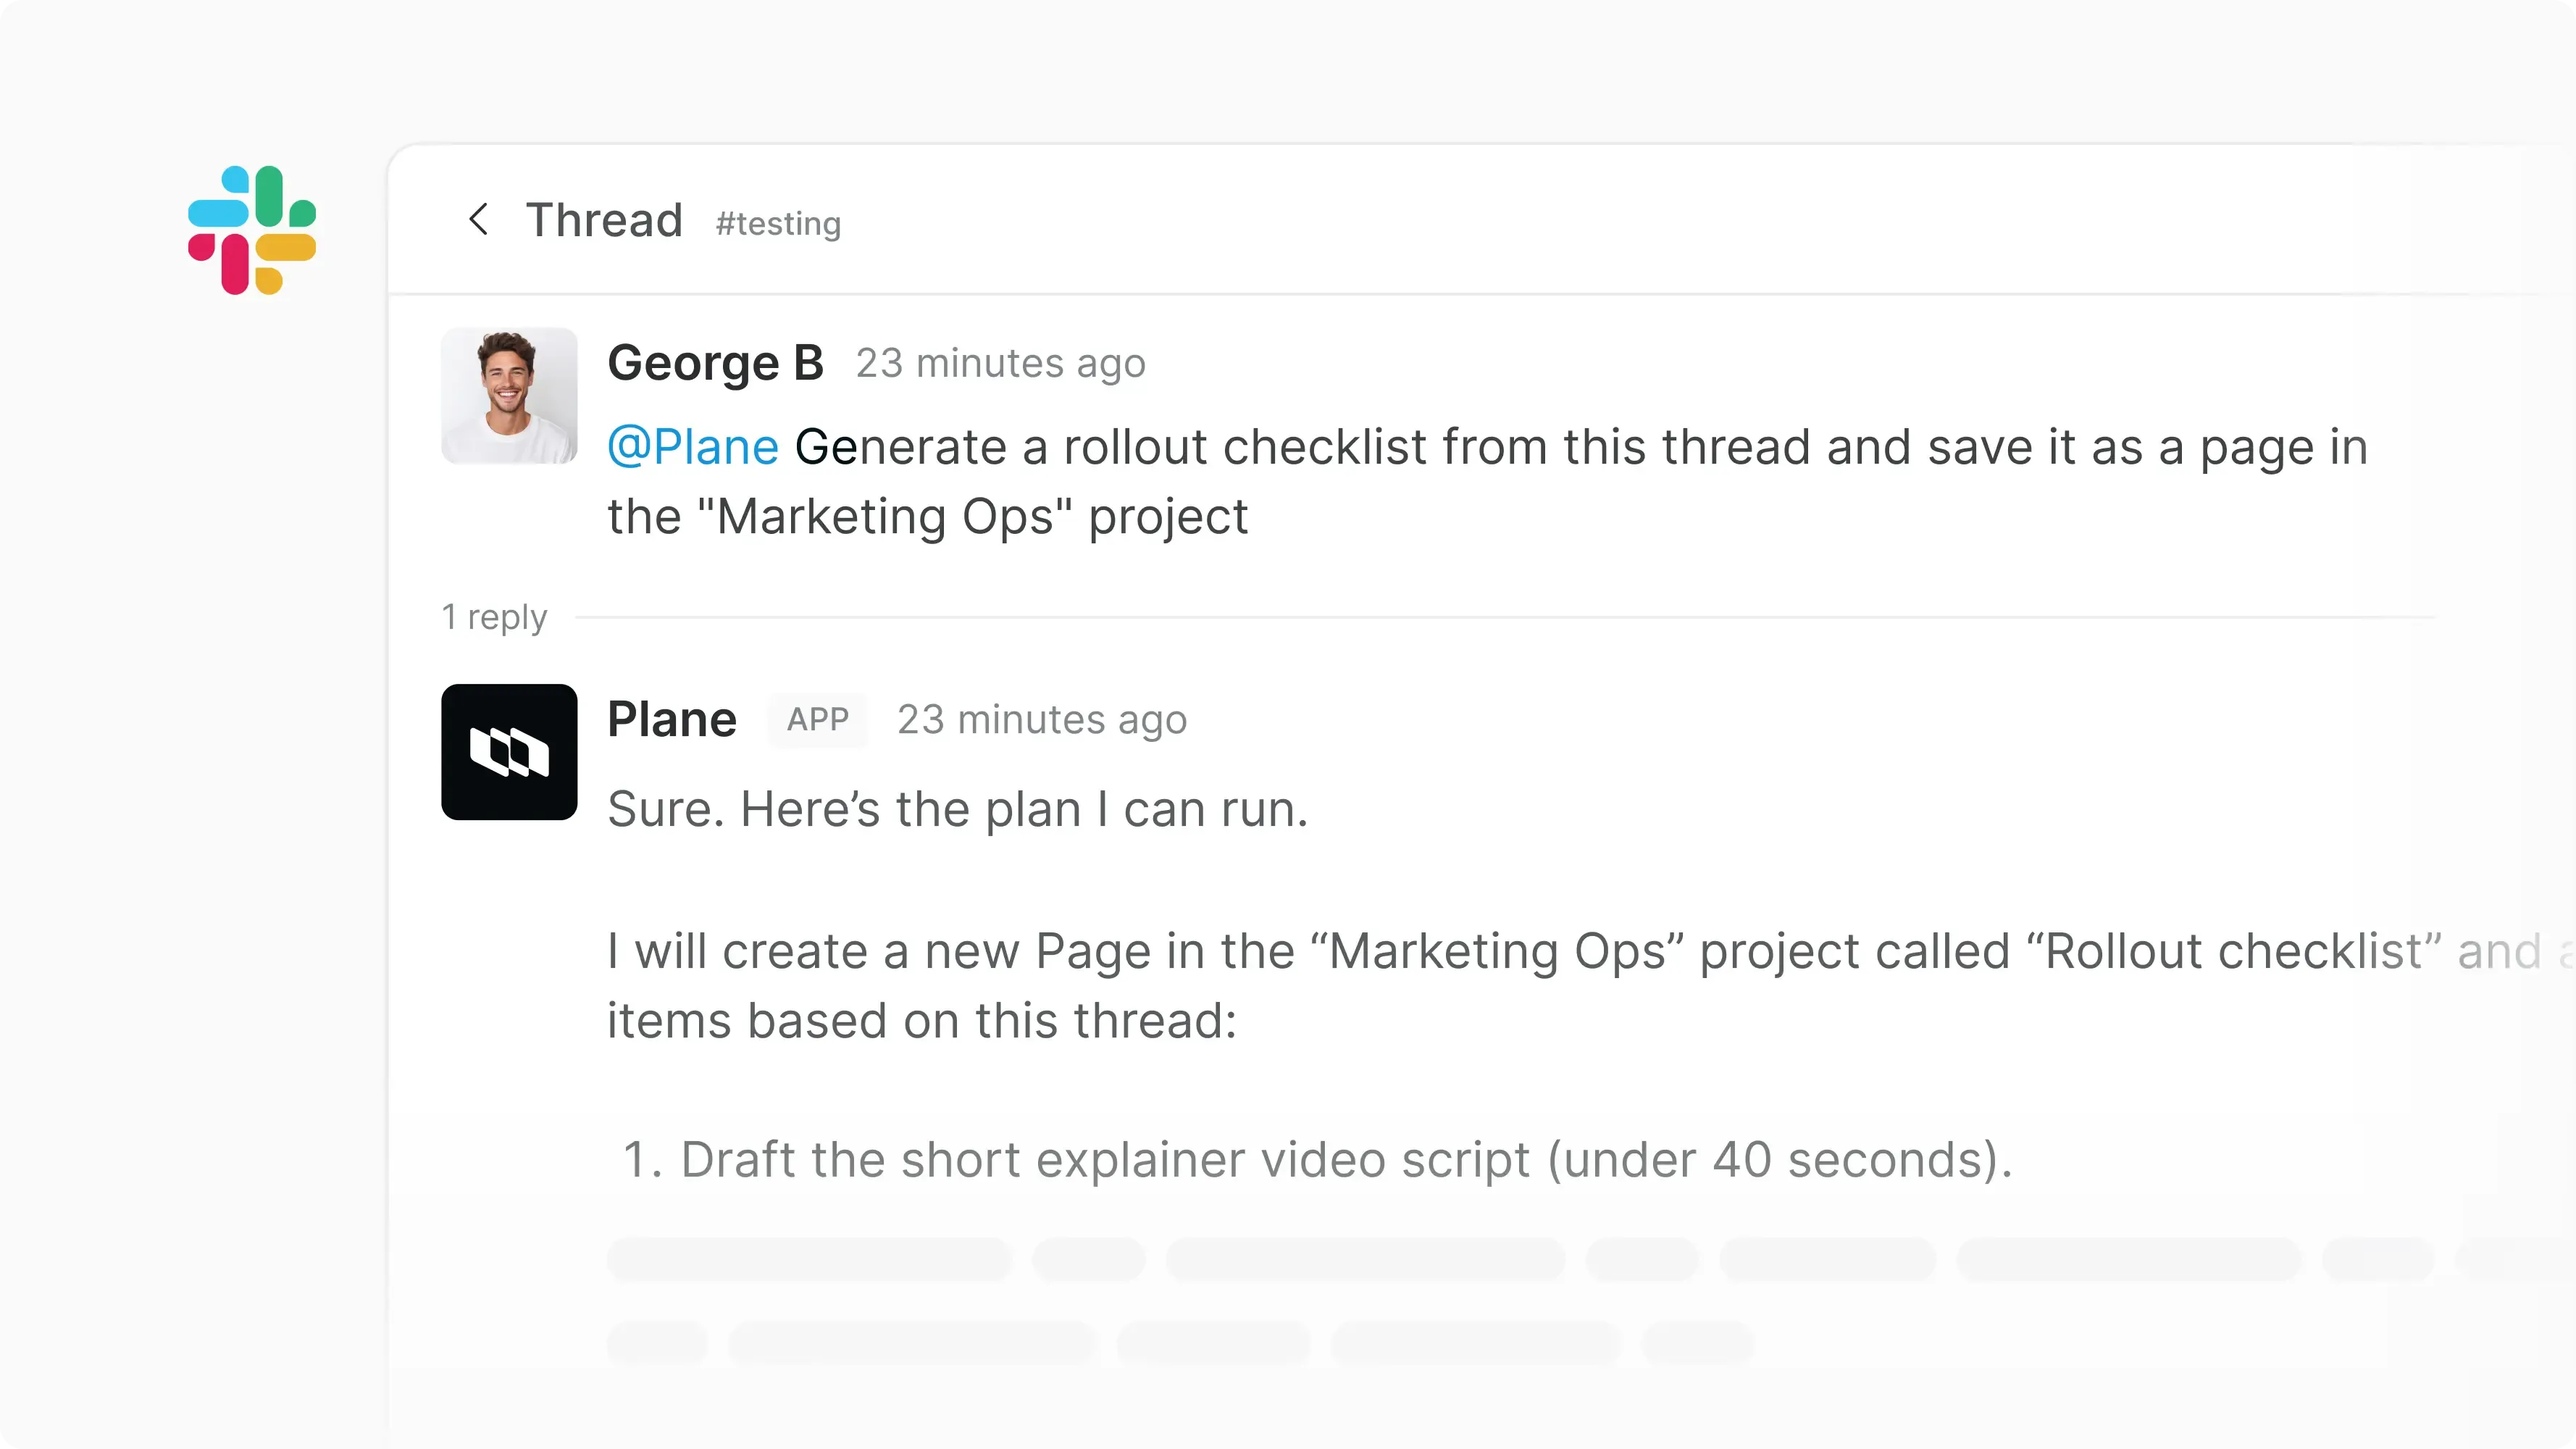Click the first gray placeholder bar
The height and width of the screenshot is (1449, 2576).
coord(808,1260)
